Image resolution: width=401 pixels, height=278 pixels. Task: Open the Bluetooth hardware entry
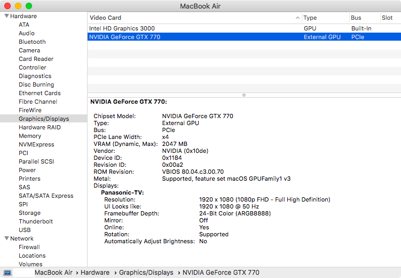pyautogui.click(x=32, y=42)
